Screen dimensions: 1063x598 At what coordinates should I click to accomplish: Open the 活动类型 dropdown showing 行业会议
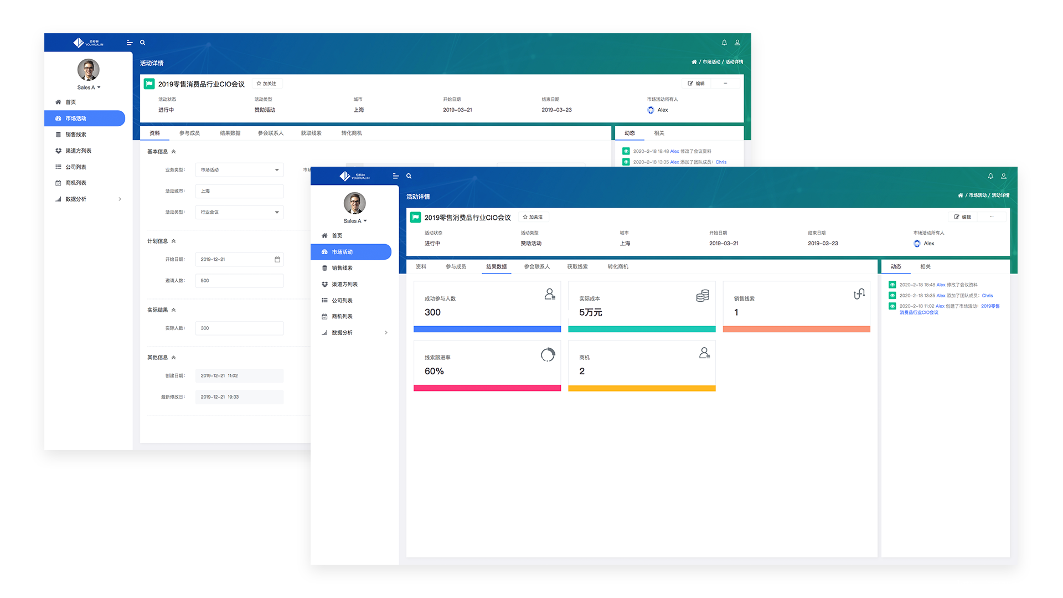point(239,212)
